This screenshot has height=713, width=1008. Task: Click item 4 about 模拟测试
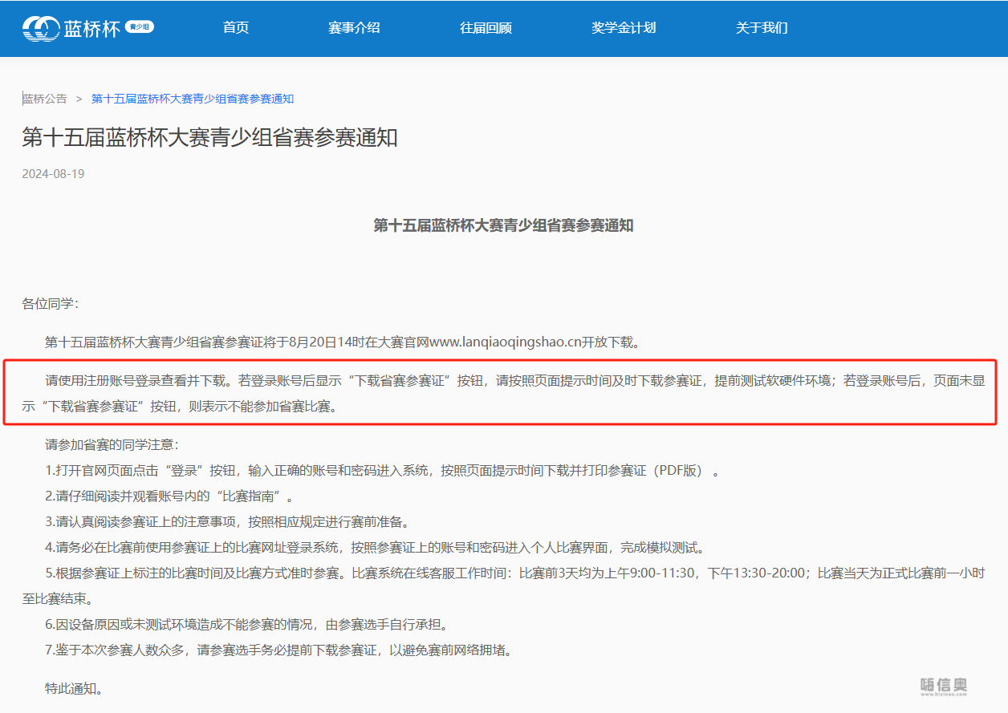(376, 548)
